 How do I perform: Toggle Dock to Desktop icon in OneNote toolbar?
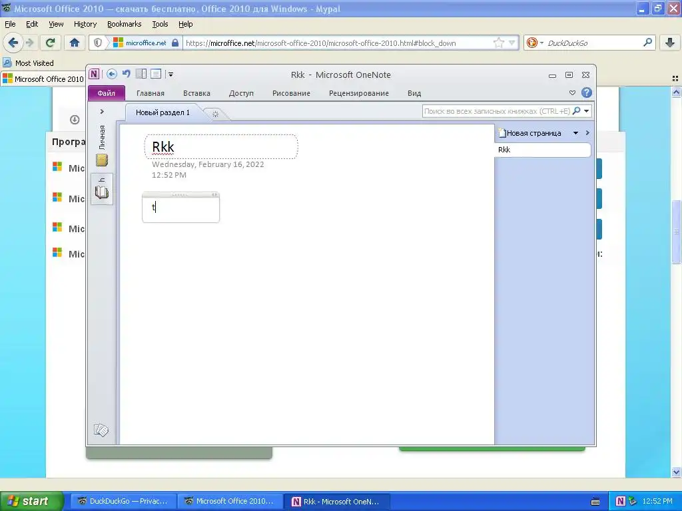pyautogui.click(x=141, y=74)
